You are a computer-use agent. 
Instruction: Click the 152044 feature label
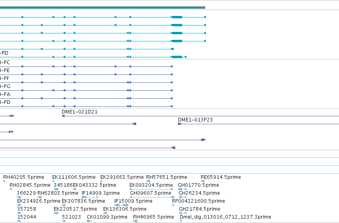pyautogui.click(x=27, y=217)
